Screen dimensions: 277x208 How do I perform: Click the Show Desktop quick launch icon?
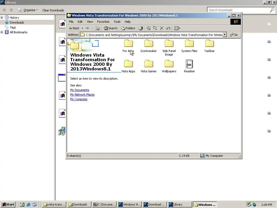click(x=22, y=205)
